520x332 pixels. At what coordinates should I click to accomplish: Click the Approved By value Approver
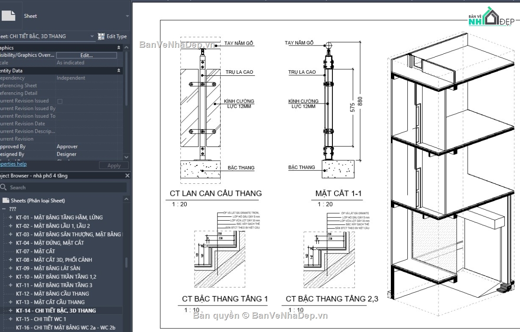pos(67,146)
